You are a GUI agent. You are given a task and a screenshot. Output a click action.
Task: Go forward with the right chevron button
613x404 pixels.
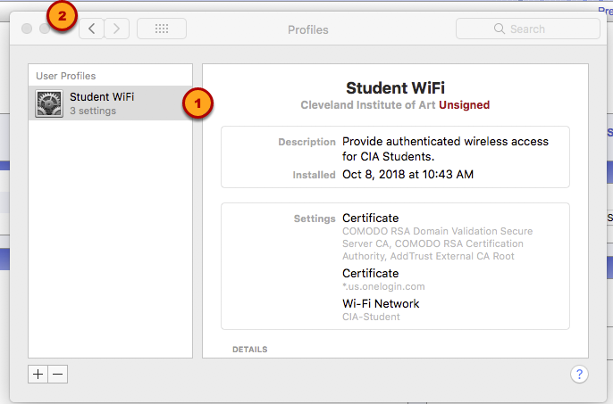[x=116, y=29]
